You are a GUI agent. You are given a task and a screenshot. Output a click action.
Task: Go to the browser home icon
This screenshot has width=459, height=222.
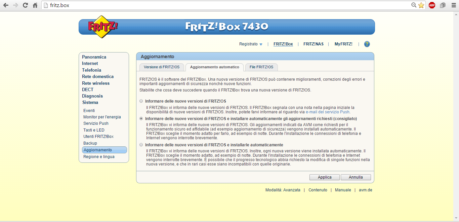35,5
